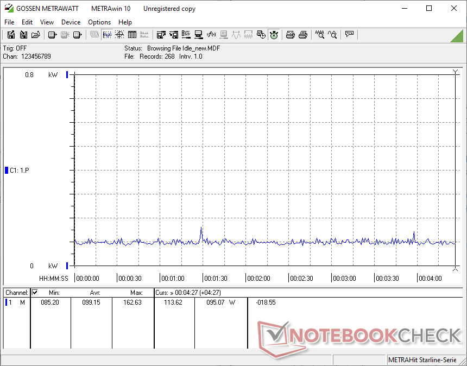Click the save-file floppy icon with up arrow
Viewport: 467px width, 366px height.
point(11,35)
